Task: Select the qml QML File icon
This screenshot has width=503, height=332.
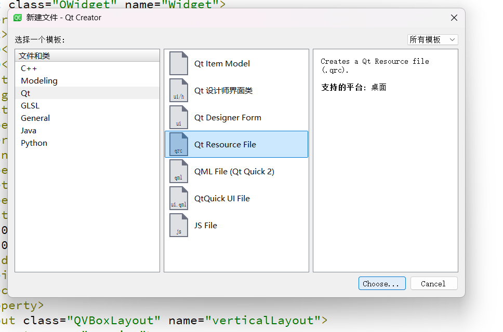Action: click(x=179, y=171)
